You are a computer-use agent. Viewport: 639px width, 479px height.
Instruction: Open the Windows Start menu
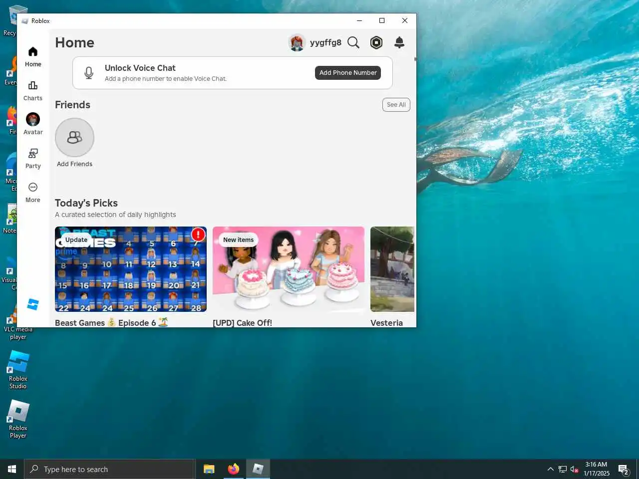coord(12,469)
